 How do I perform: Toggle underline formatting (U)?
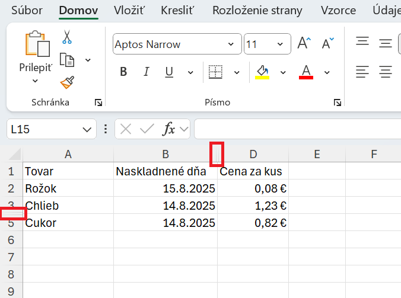(169, 72)
